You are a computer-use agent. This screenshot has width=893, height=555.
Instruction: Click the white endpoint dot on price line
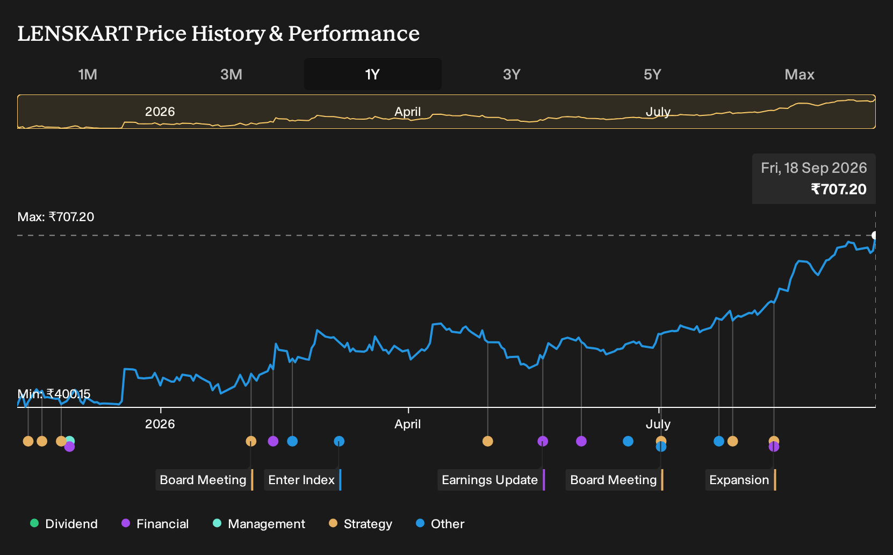point(874,235)
